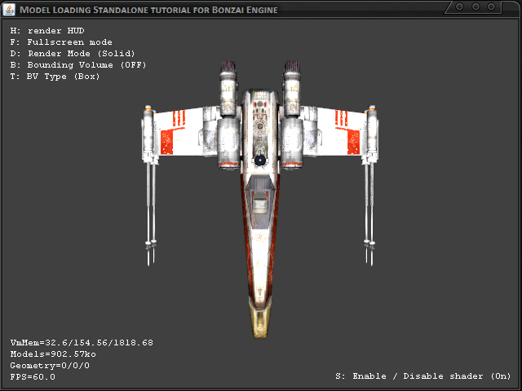Click the Geometry counter text
The width and height of the screenshot is (522, 391).
(50, 366)
